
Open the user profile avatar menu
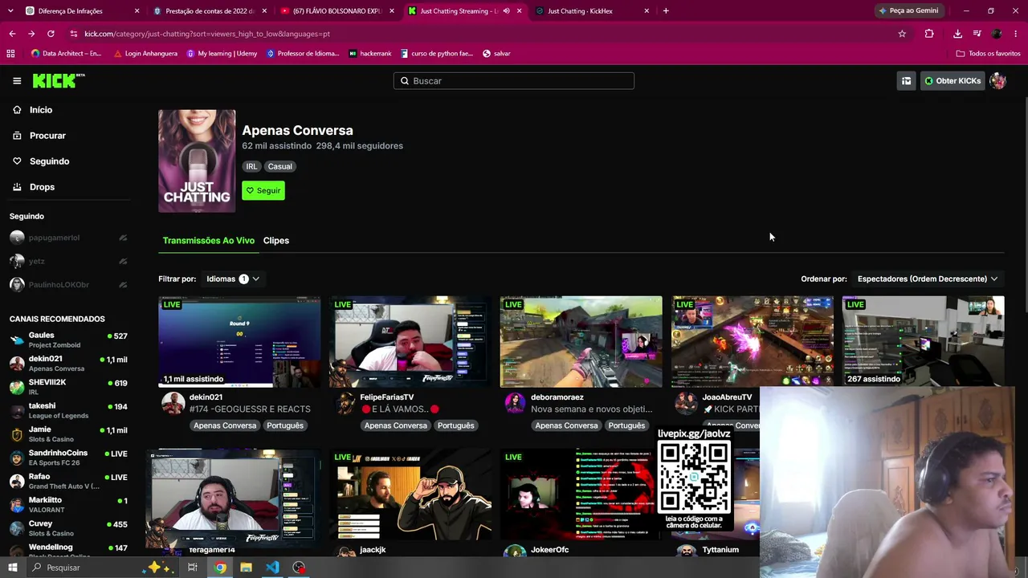[x=997, y=81]
